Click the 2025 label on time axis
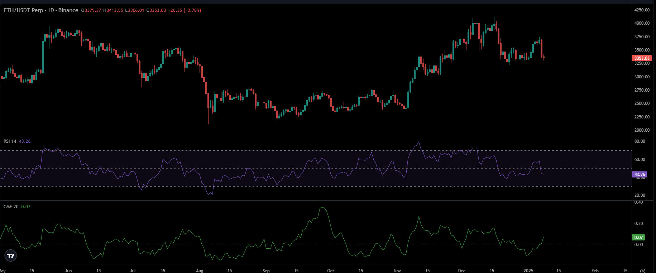 point(528,270)
